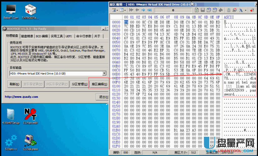Click the font 'A' icon in sector editor

click(x=241, y=10)
